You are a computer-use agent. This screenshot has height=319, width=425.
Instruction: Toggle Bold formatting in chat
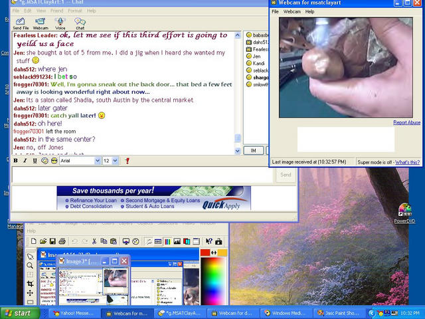click(x=16, y=161)
